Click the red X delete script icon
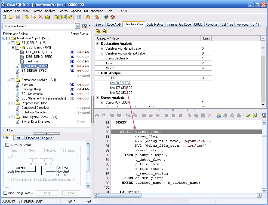 40,17
